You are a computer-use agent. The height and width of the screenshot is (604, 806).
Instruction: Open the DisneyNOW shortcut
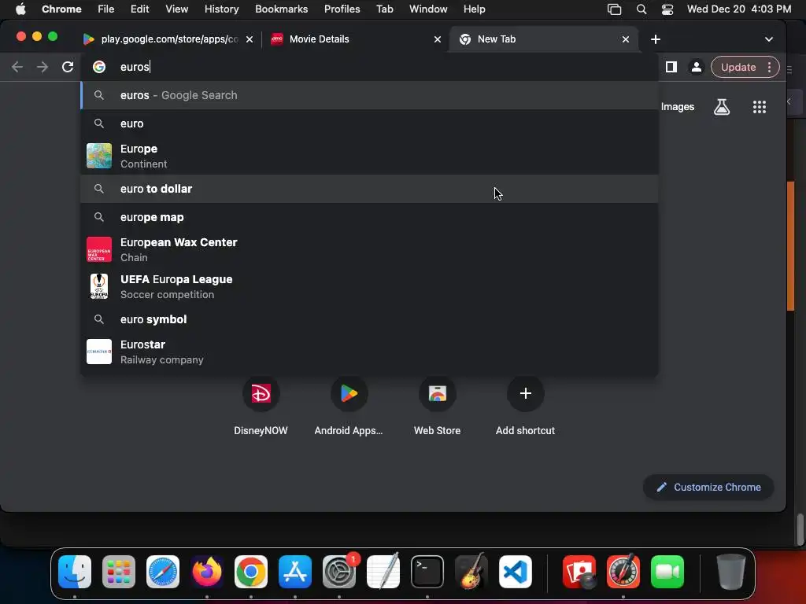pyautogui.click(x=261, y=406)
